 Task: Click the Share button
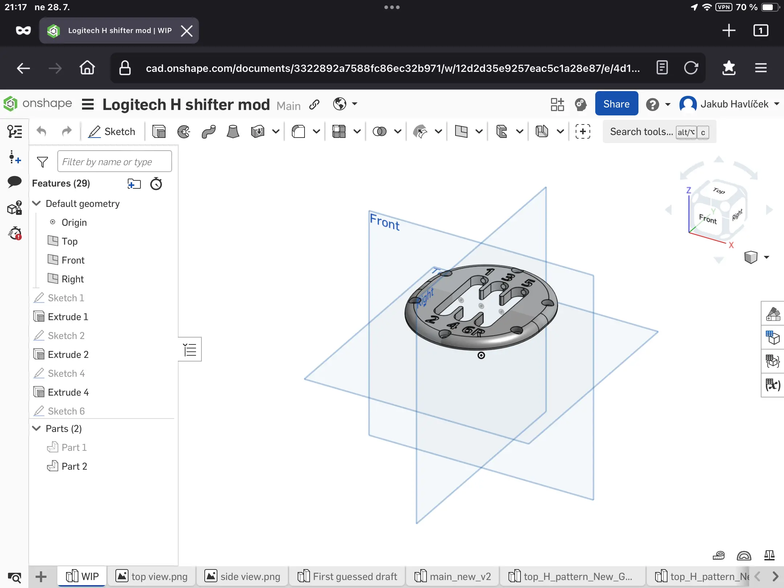point(616,104)
